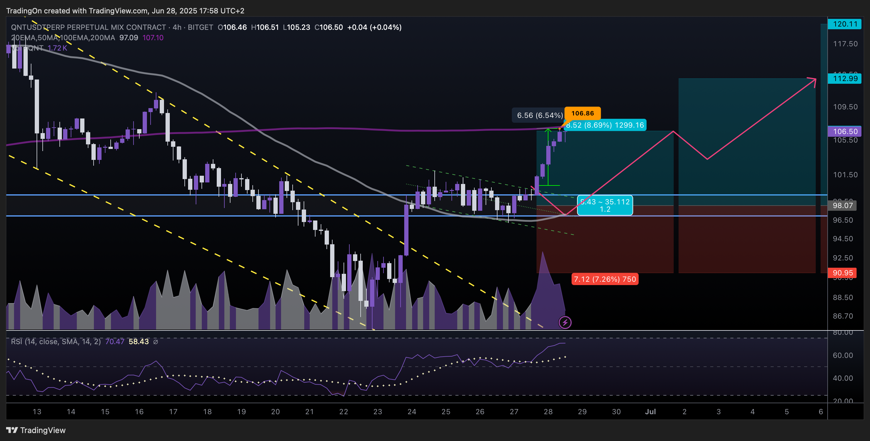Click the Jul label on time axis
This screenshot has width=870, height=441.
[651, 412]
